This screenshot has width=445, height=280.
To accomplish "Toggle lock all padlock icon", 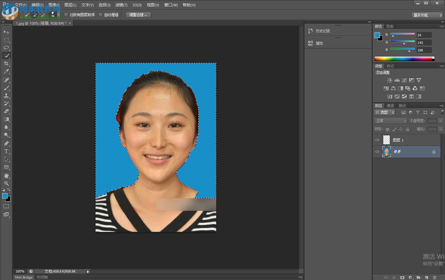I will pos(408,129).
